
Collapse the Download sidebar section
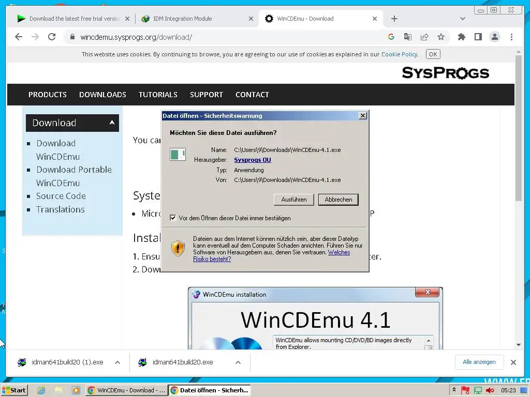click(x=72, y=123)
